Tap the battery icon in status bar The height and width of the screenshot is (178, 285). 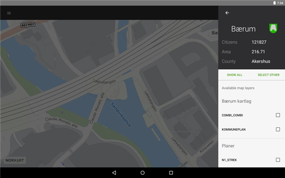click(x=275, y=3)
